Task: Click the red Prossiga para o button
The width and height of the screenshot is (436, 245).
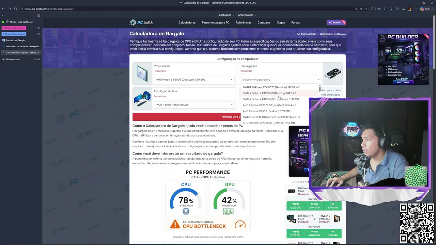Action: pos(187,117)
